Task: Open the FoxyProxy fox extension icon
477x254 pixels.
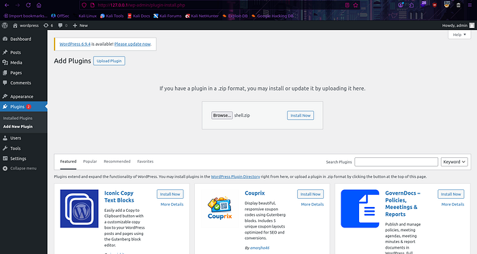Action: tap(446, 5)
